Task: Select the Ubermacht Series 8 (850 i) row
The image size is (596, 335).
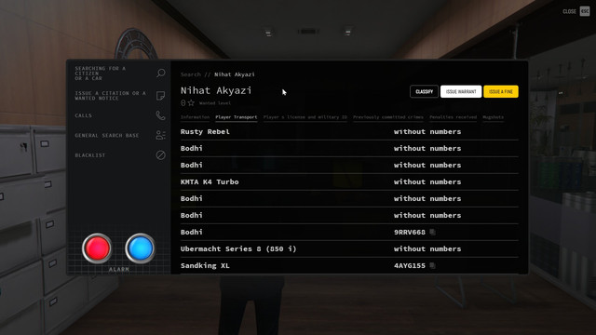Action: (349, 248)
